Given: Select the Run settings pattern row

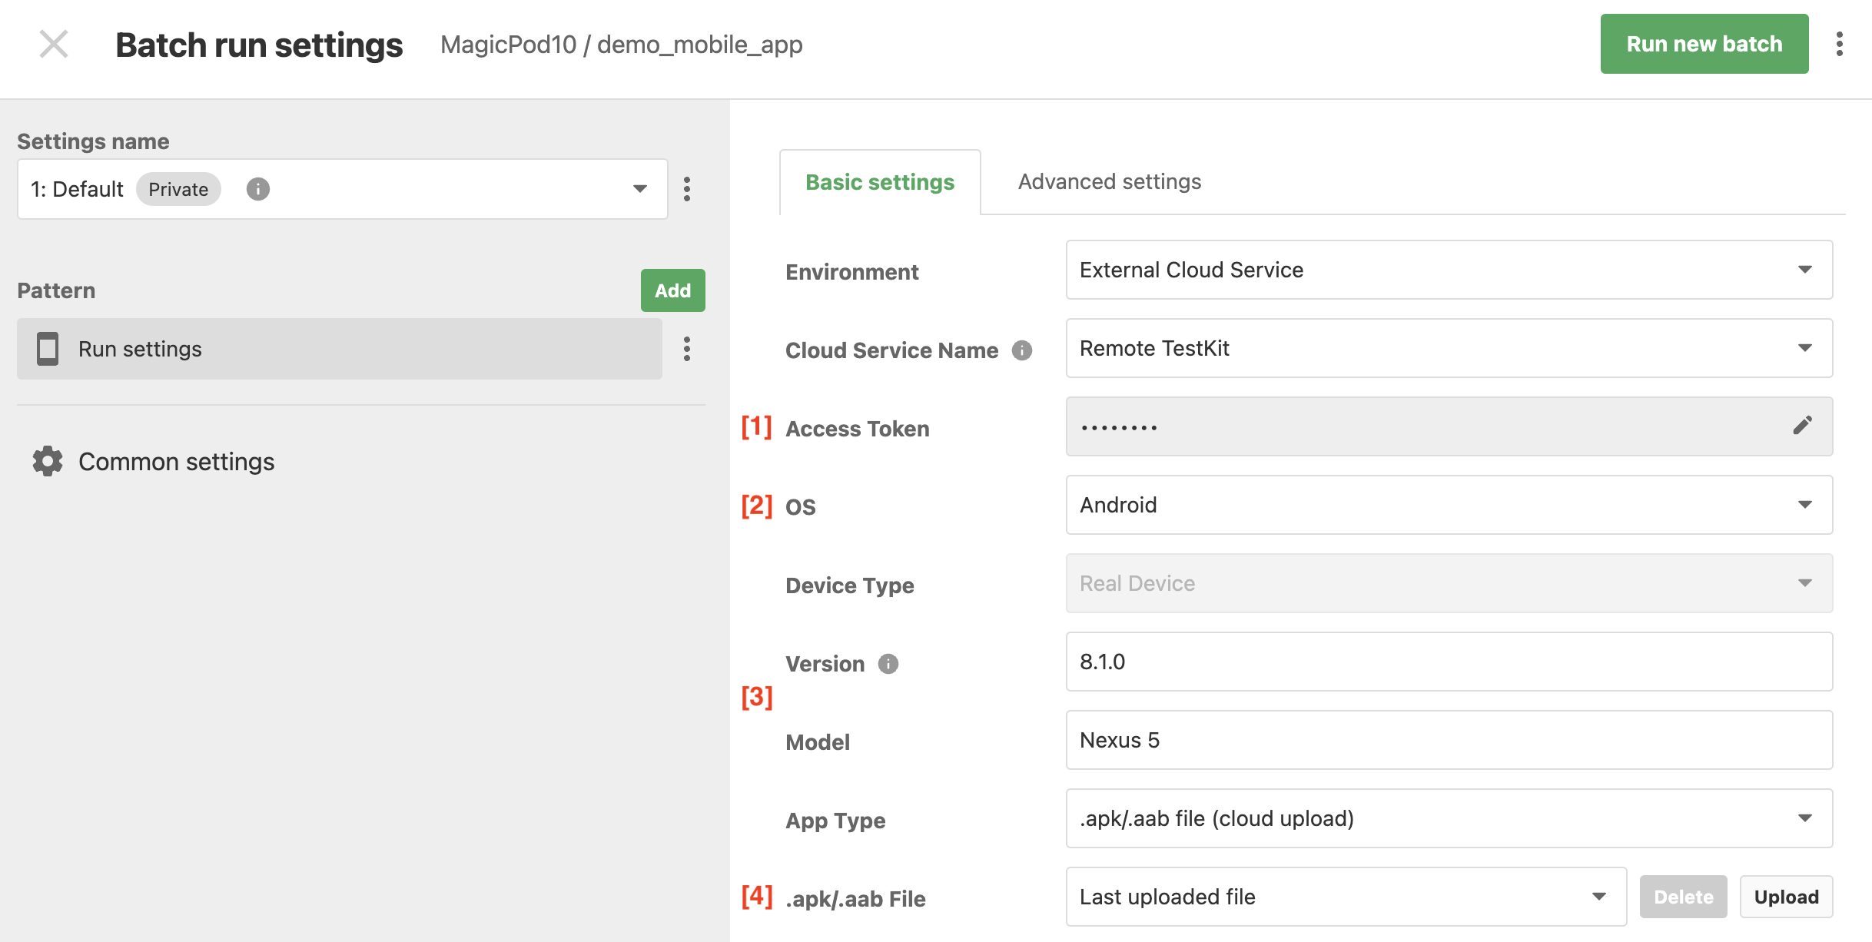Looking at the screenshot, I should [x=340, y=349].
